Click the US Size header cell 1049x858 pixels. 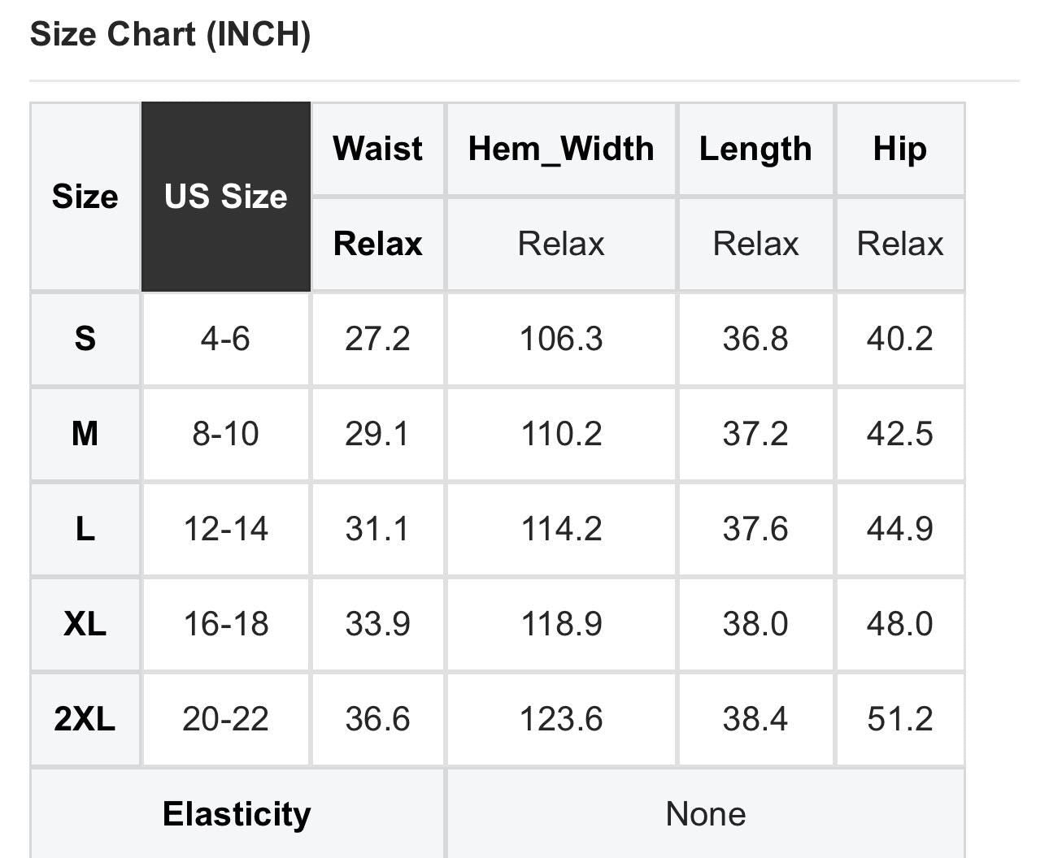pyautogui.click(x=225, y=197)
